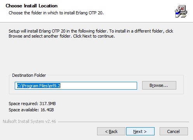Click the Erlang installer computer icon
The image size is (193, 140).
coord(181,11)
